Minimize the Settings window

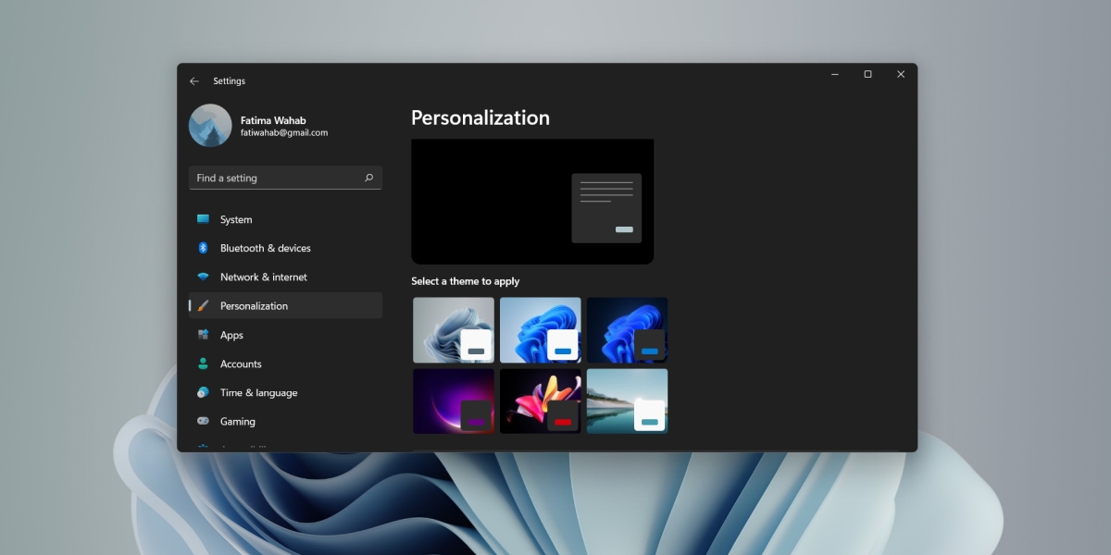[x=835, y=74]
